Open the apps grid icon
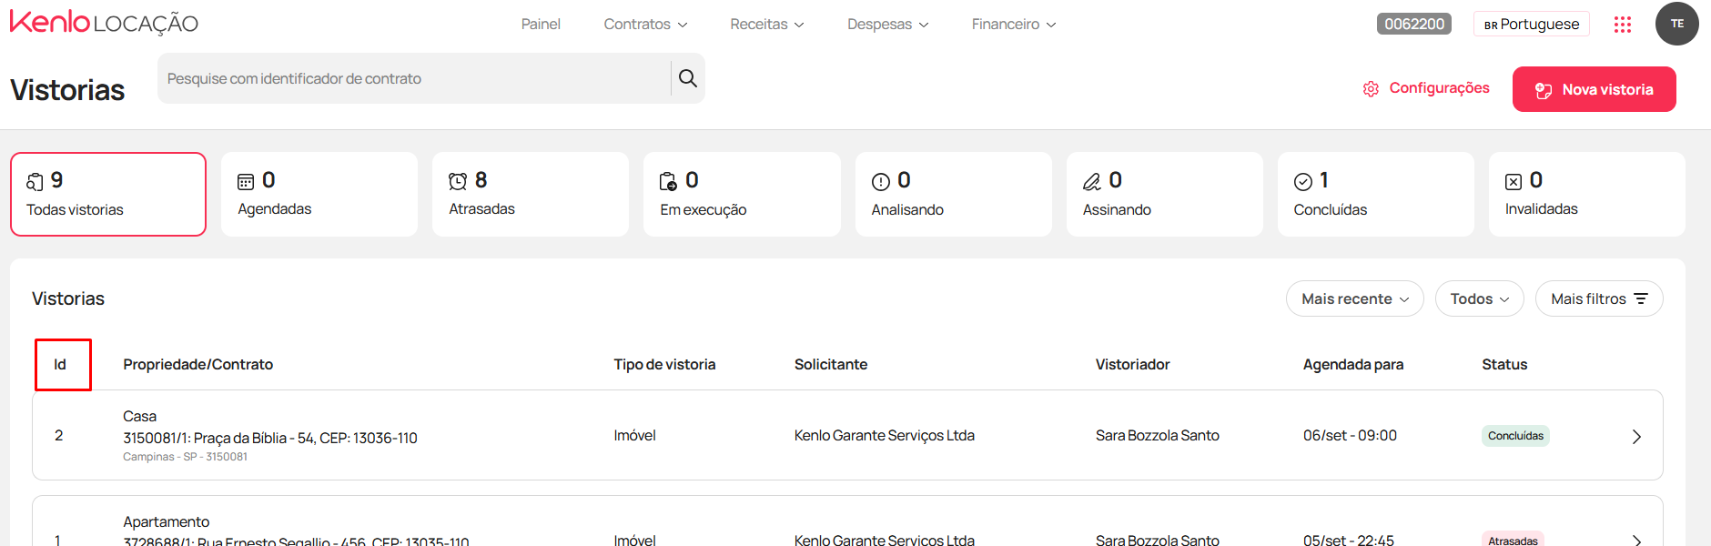 1623,25
